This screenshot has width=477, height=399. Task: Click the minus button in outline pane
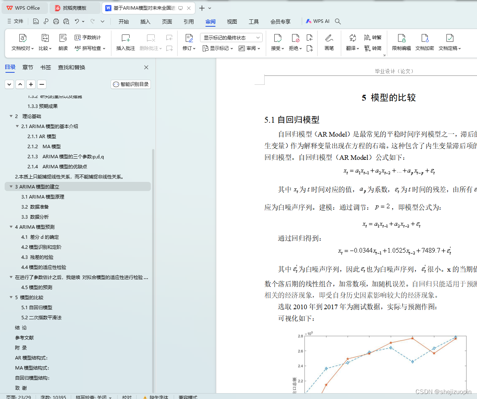[42, 84]
